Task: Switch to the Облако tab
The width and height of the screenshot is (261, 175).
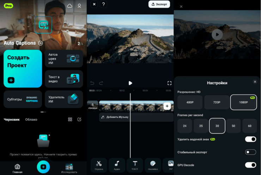Action: click(31, 119)
